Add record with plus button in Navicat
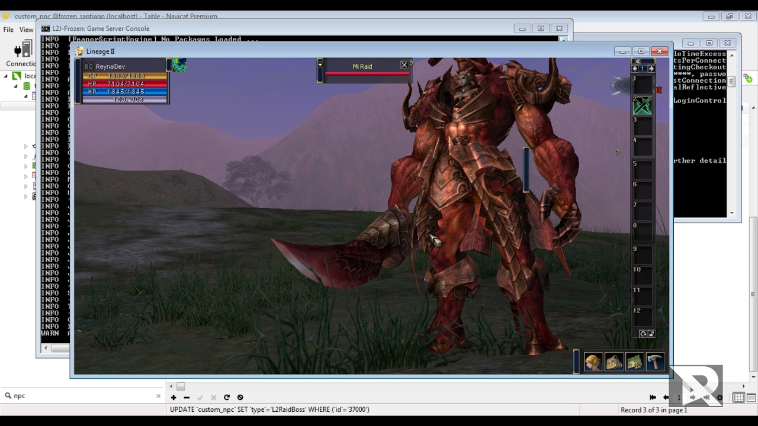 point(174,398)
